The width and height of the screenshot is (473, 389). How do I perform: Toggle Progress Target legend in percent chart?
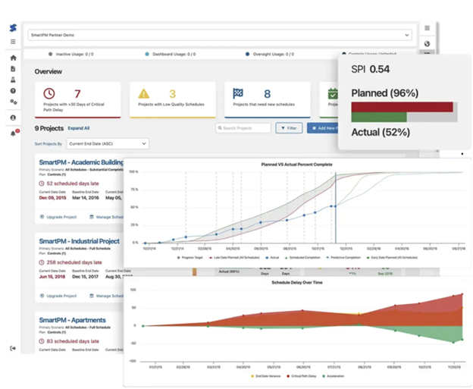click(190, 258)
